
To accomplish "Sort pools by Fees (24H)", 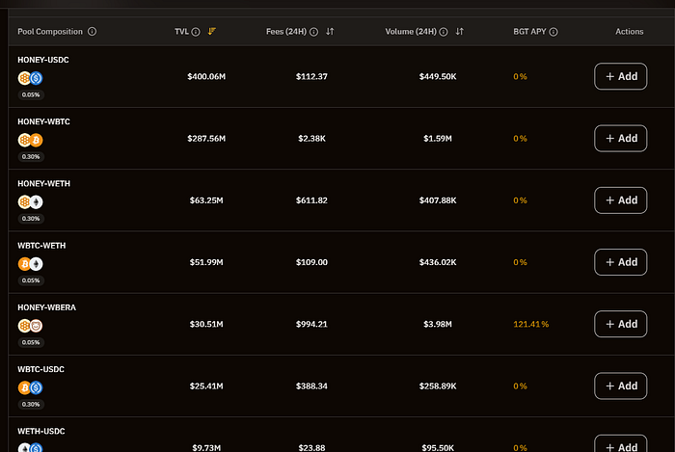I will click(330, 32).
